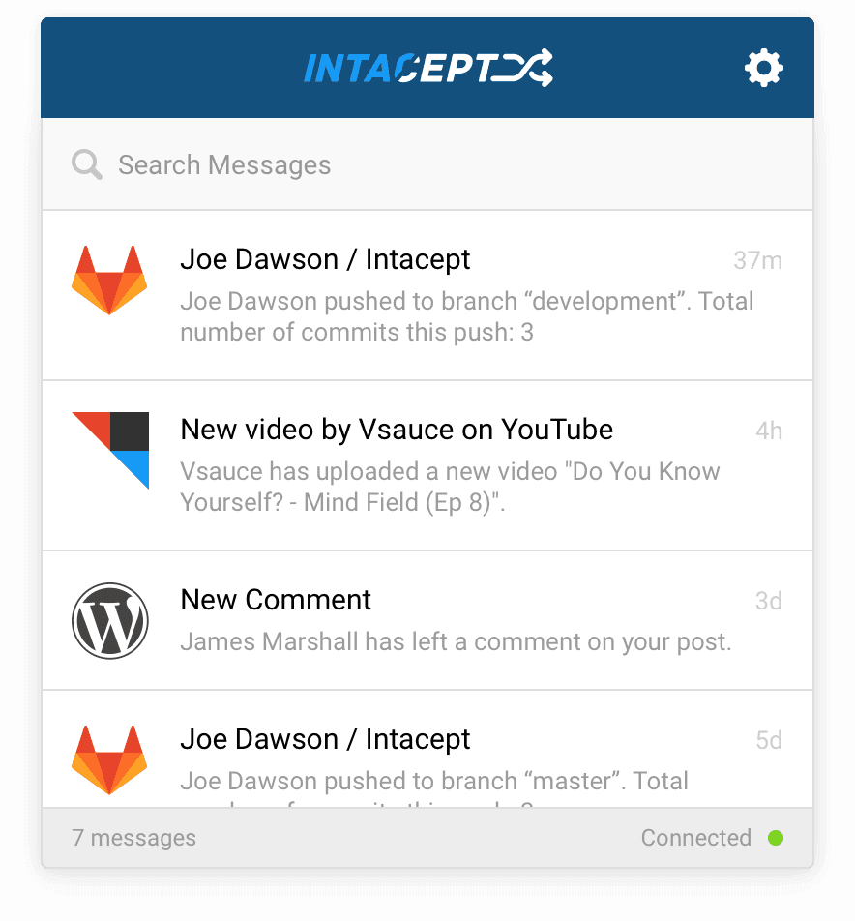Click the 3d timestamp on New Comment
Image resolution: width=855 pixels, height=921 pixels.
[769, 601]
